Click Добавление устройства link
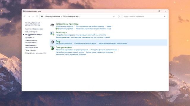This screenshot has height=106, width=190. [x=64, y=26]
